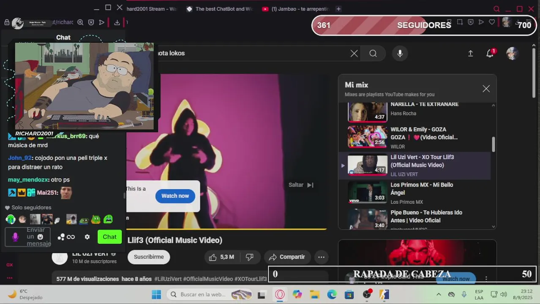This screenshot has height=304, width=540.
Task: Open Opera GX from taskbar
Action: (x=280, y=295)
